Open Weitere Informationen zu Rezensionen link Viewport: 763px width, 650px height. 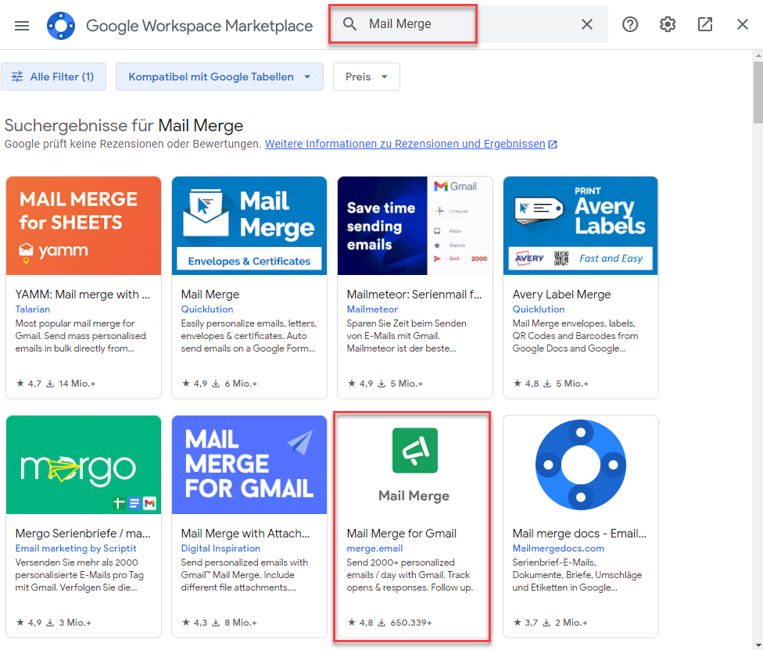[405, 144]
